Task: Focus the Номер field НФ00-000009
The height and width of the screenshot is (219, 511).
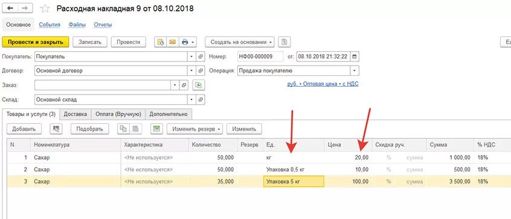Action: (x=260, y=57)
